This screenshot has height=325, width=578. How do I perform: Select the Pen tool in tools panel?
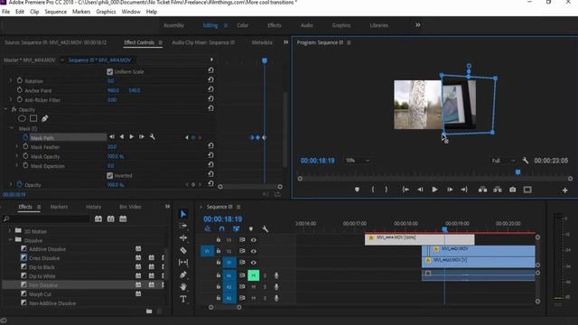point(183,274)
